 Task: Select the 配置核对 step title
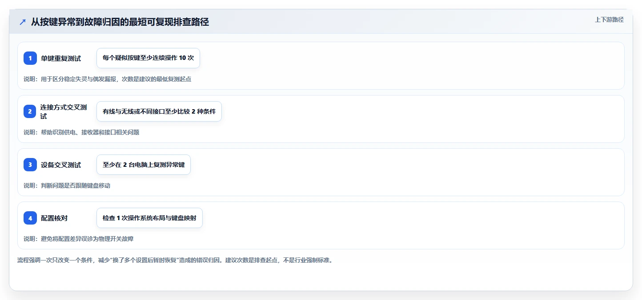click(x=54, y=218)
